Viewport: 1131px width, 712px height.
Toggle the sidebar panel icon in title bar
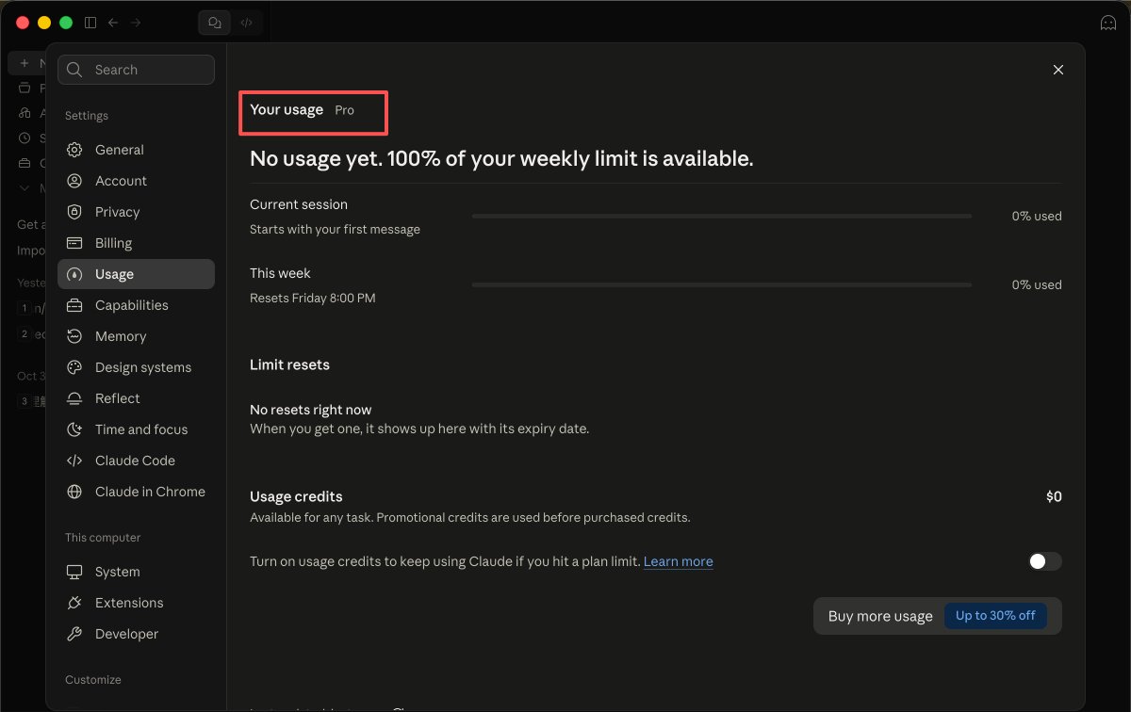click(90, 23)
